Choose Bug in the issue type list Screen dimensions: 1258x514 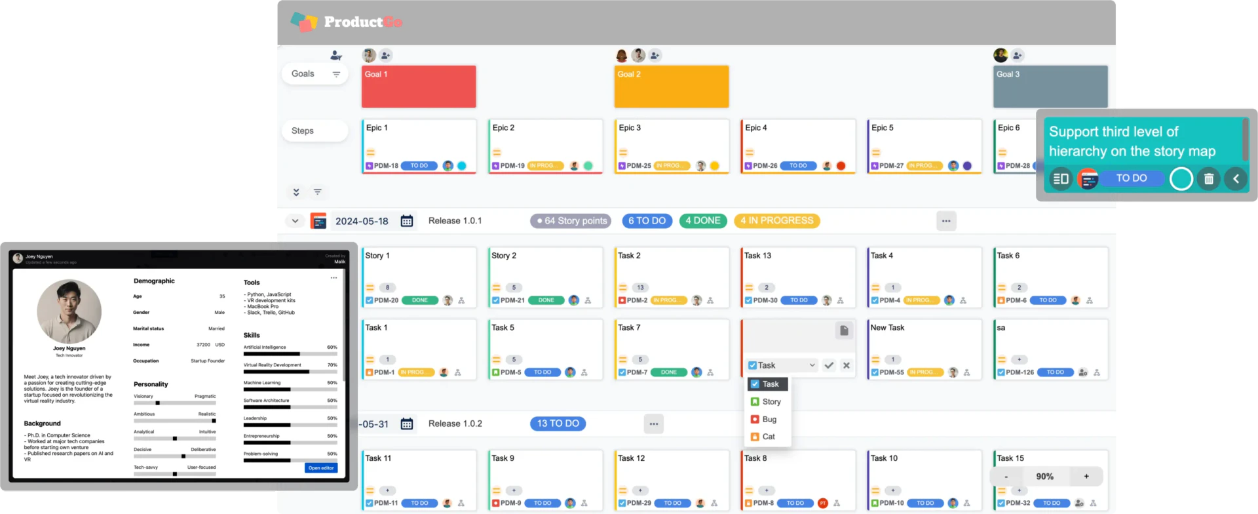[769, 420]
